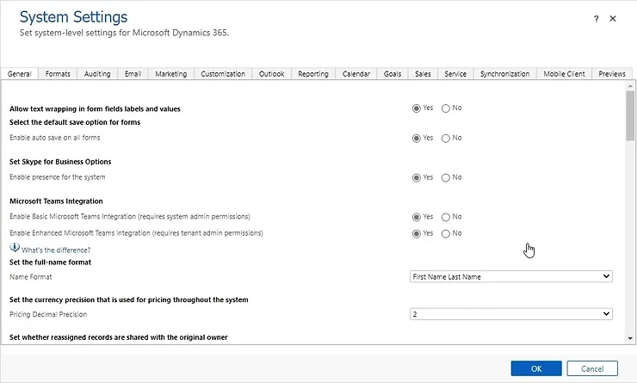Switch to the Reporting tab
Image resolution: width=637 pixels, height=383 pixels.
point(313,74)
